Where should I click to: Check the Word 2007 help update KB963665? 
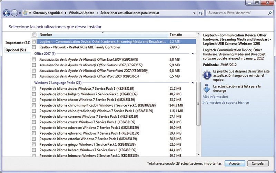click(34, 76)
